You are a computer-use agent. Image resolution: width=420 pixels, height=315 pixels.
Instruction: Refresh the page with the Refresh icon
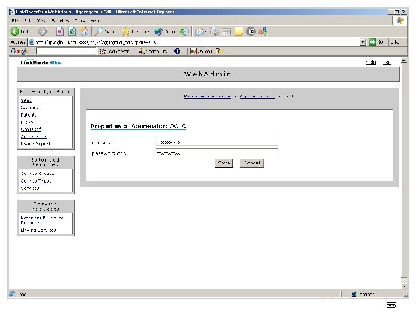tap(72, 32)
